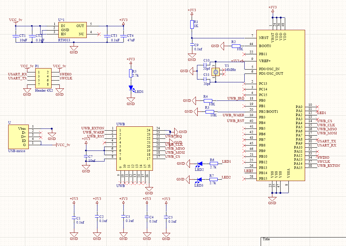346x246 pixels.
Task: Click the USART_RX net label beside Header P1
Action: (x=17, y=74)
